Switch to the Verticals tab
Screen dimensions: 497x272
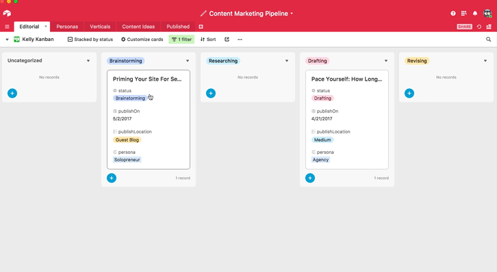pos(100,27)
